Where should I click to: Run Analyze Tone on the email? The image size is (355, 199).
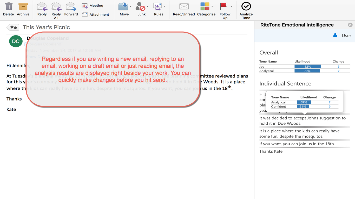[246, 10]
